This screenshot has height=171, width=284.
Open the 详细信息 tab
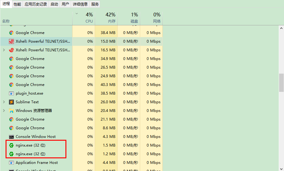click(80, 4)
